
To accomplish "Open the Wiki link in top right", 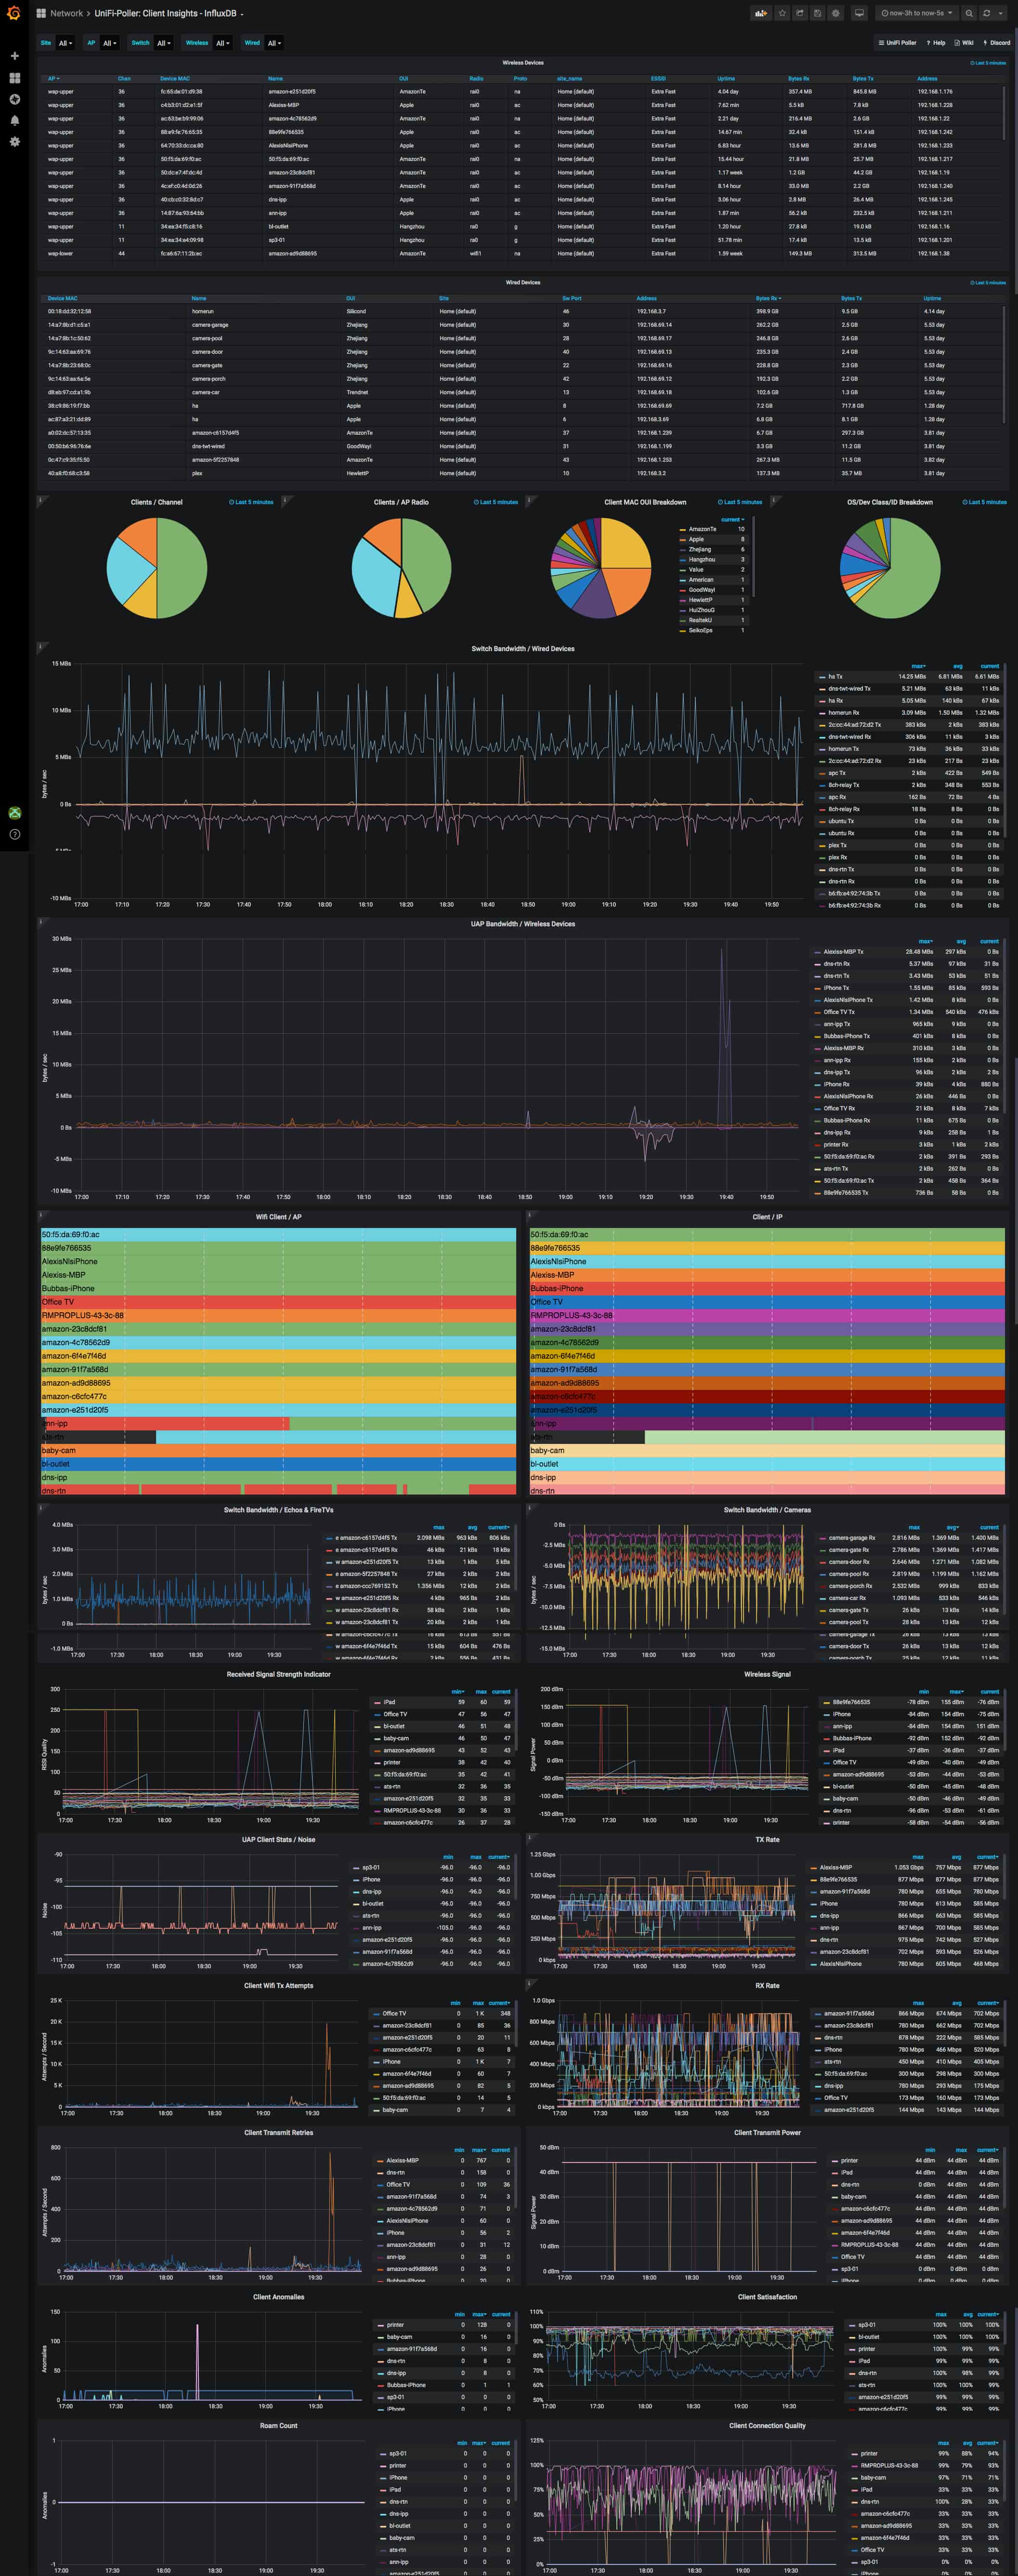I will [x=965, y=43].
